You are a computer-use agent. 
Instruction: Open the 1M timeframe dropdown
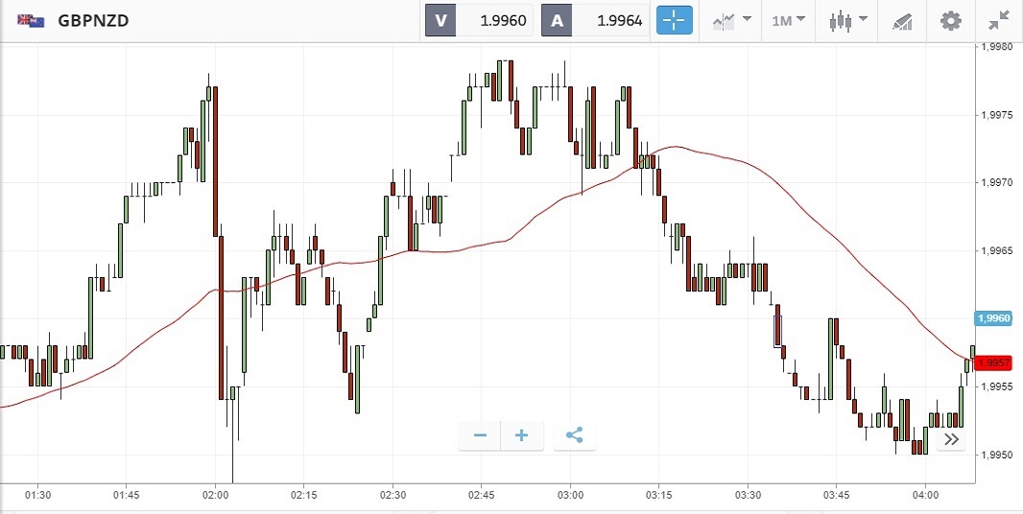[788, 20]
